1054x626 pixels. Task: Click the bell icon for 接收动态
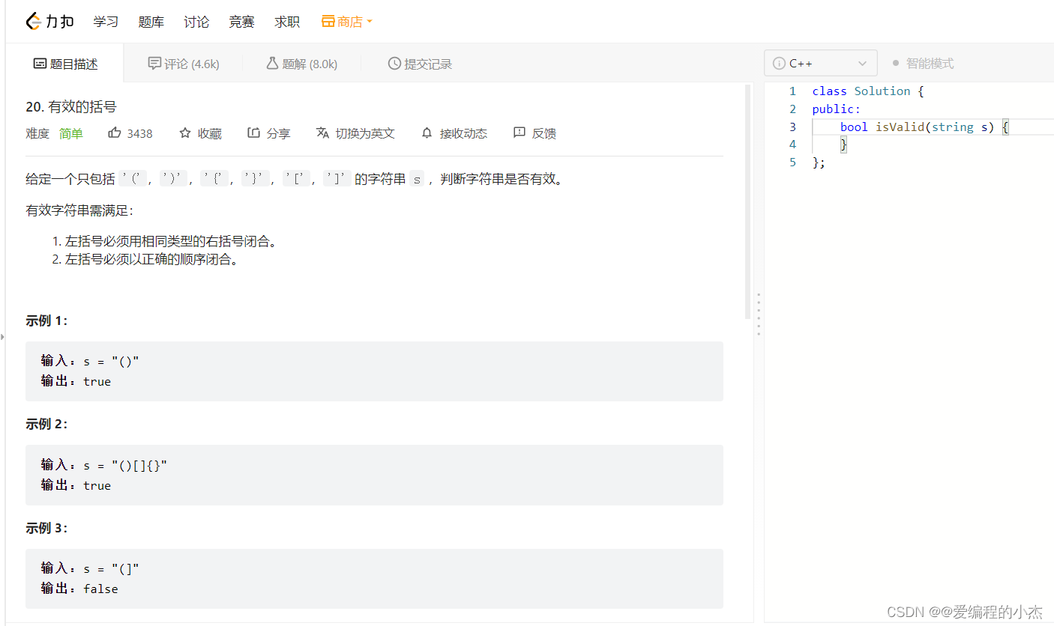coord(427,133)
